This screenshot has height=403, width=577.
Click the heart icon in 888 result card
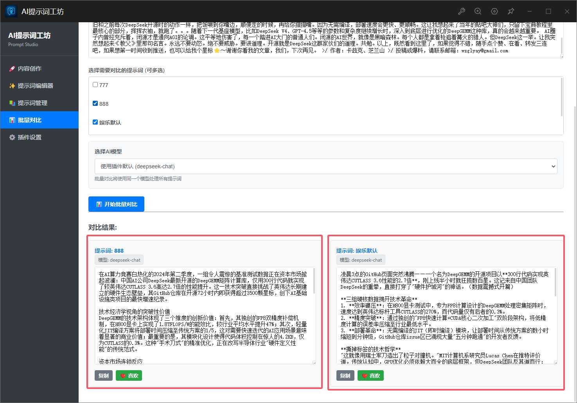[123, 376]
